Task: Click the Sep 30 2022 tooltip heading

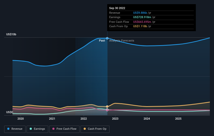Action: pyautogui.click(x=117, y=8)
